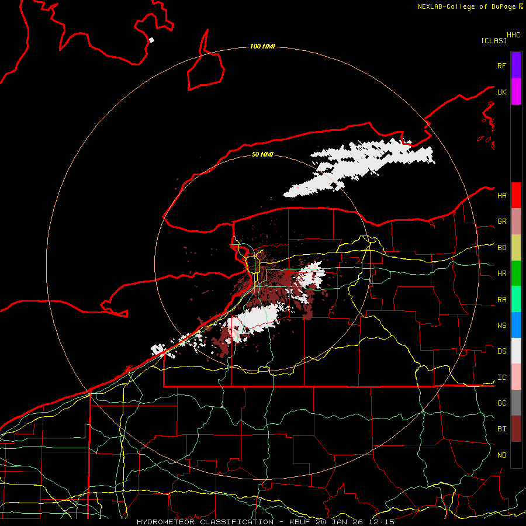Click the HA red legend swatch
Viewport: 526px width, 526px height.
(x=516, y=195)
